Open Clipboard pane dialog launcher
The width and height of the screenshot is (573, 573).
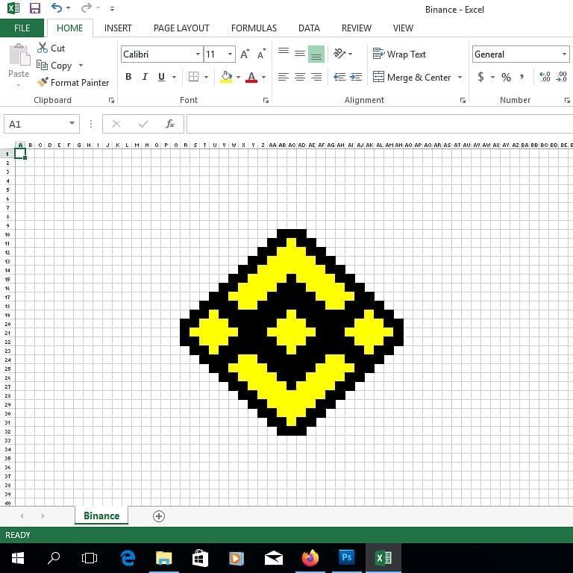111,100
